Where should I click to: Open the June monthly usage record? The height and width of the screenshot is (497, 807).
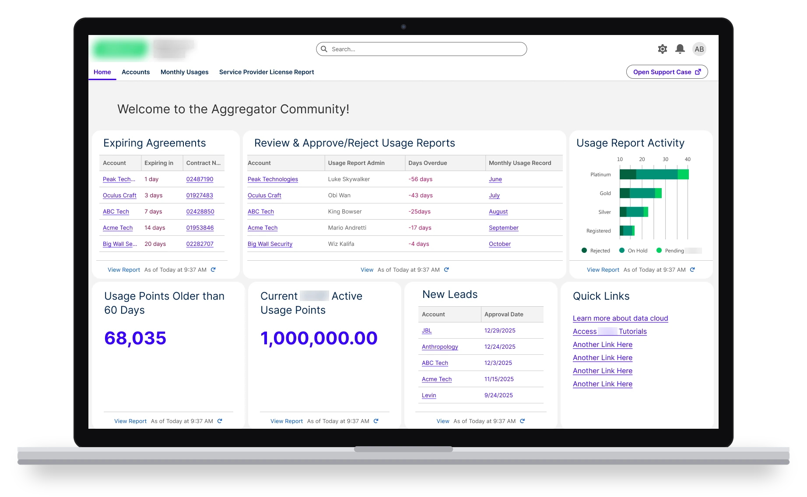tap(495, 179)
